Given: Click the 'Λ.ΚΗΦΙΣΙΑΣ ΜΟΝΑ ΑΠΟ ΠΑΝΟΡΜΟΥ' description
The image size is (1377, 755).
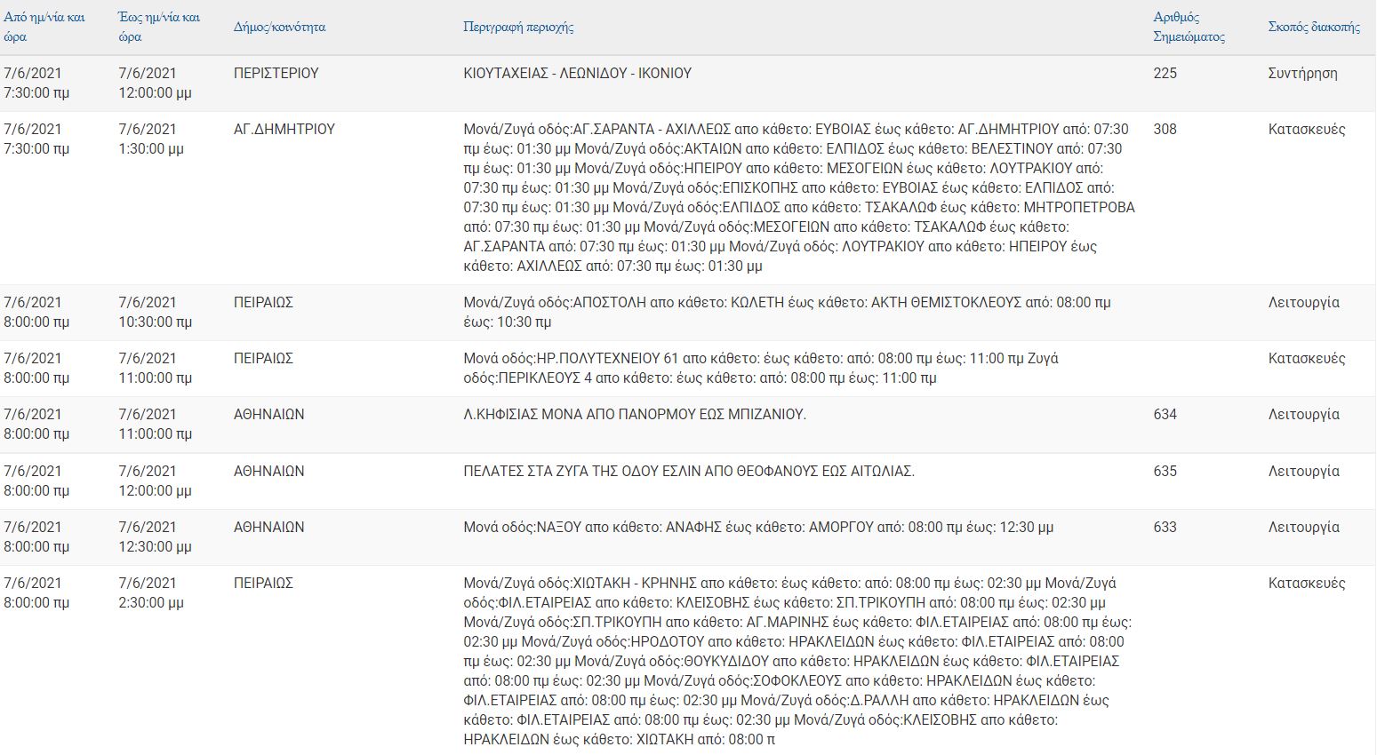Looking at the screenshot, I should [x=634, y=415].
